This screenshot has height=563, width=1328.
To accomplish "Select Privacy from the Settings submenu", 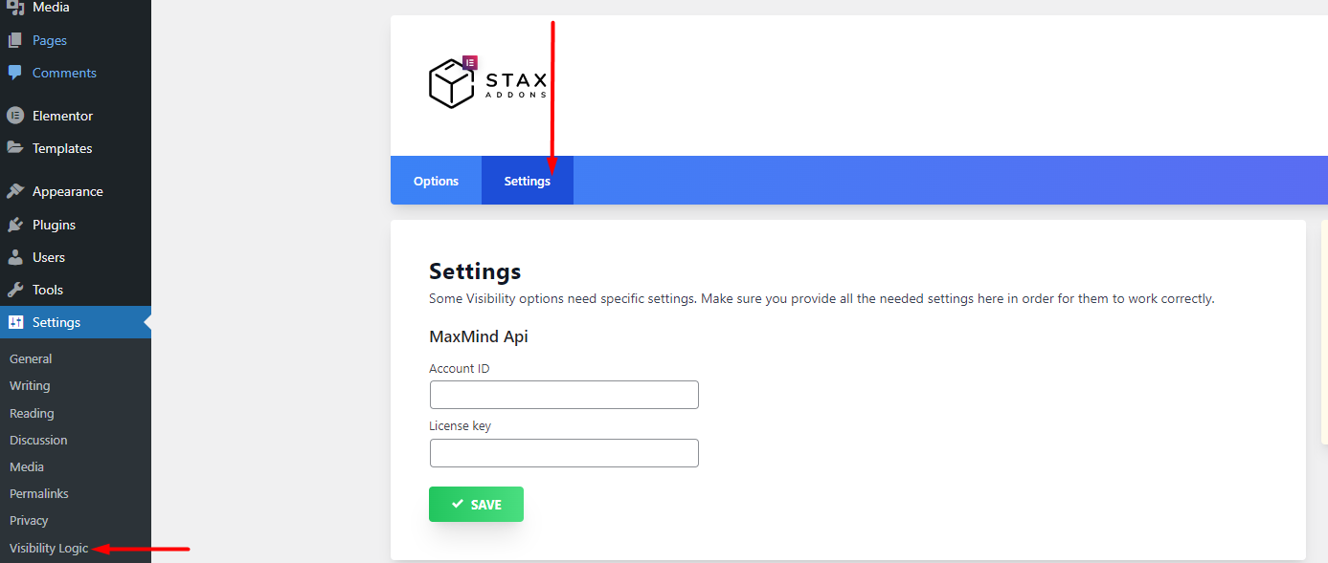I will [29, 520].
